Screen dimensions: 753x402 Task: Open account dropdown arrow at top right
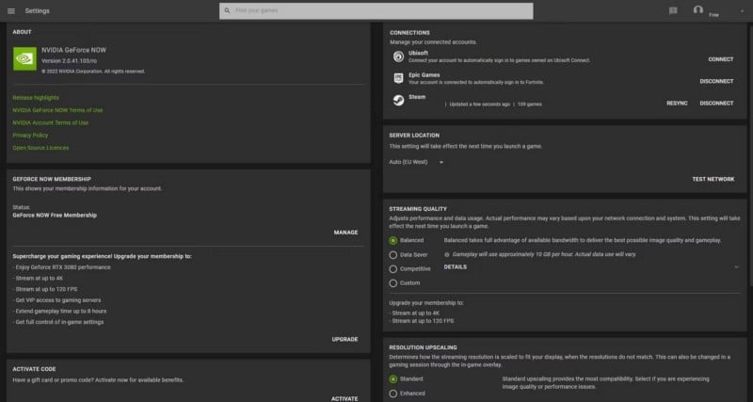(x=742, y=10)
